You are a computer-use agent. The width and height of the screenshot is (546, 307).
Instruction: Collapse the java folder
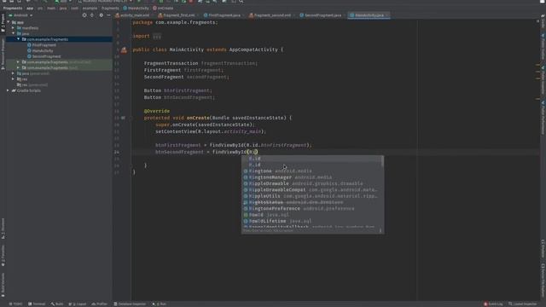click(x=14, y=33)
